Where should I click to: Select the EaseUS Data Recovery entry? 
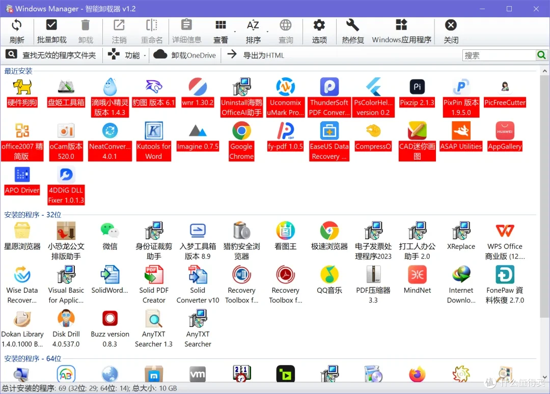(329, 131)
